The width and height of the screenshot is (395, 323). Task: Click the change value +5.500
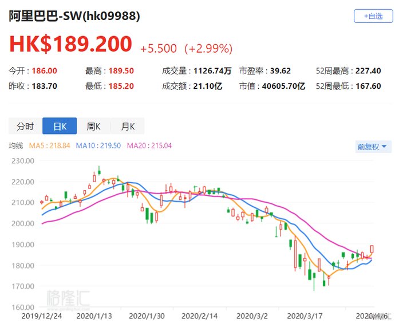(159, 48)
